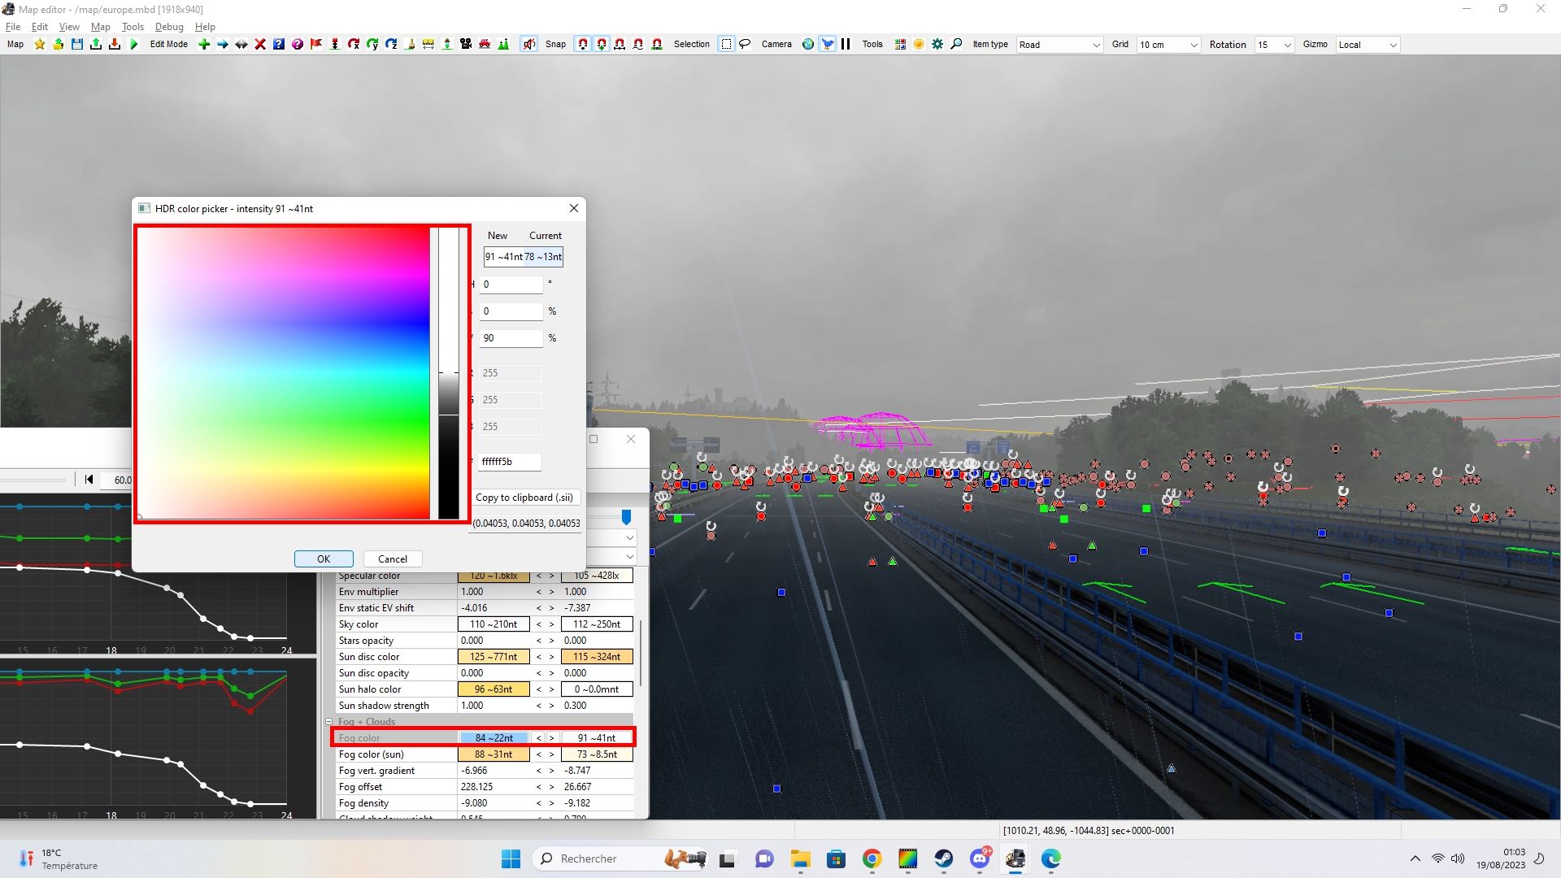Toggle the rectangular selection mode button
Screen dimensions: 1561x878
point(726,45)
